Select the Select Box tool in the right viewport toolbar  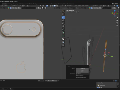[x=63, y=11]
